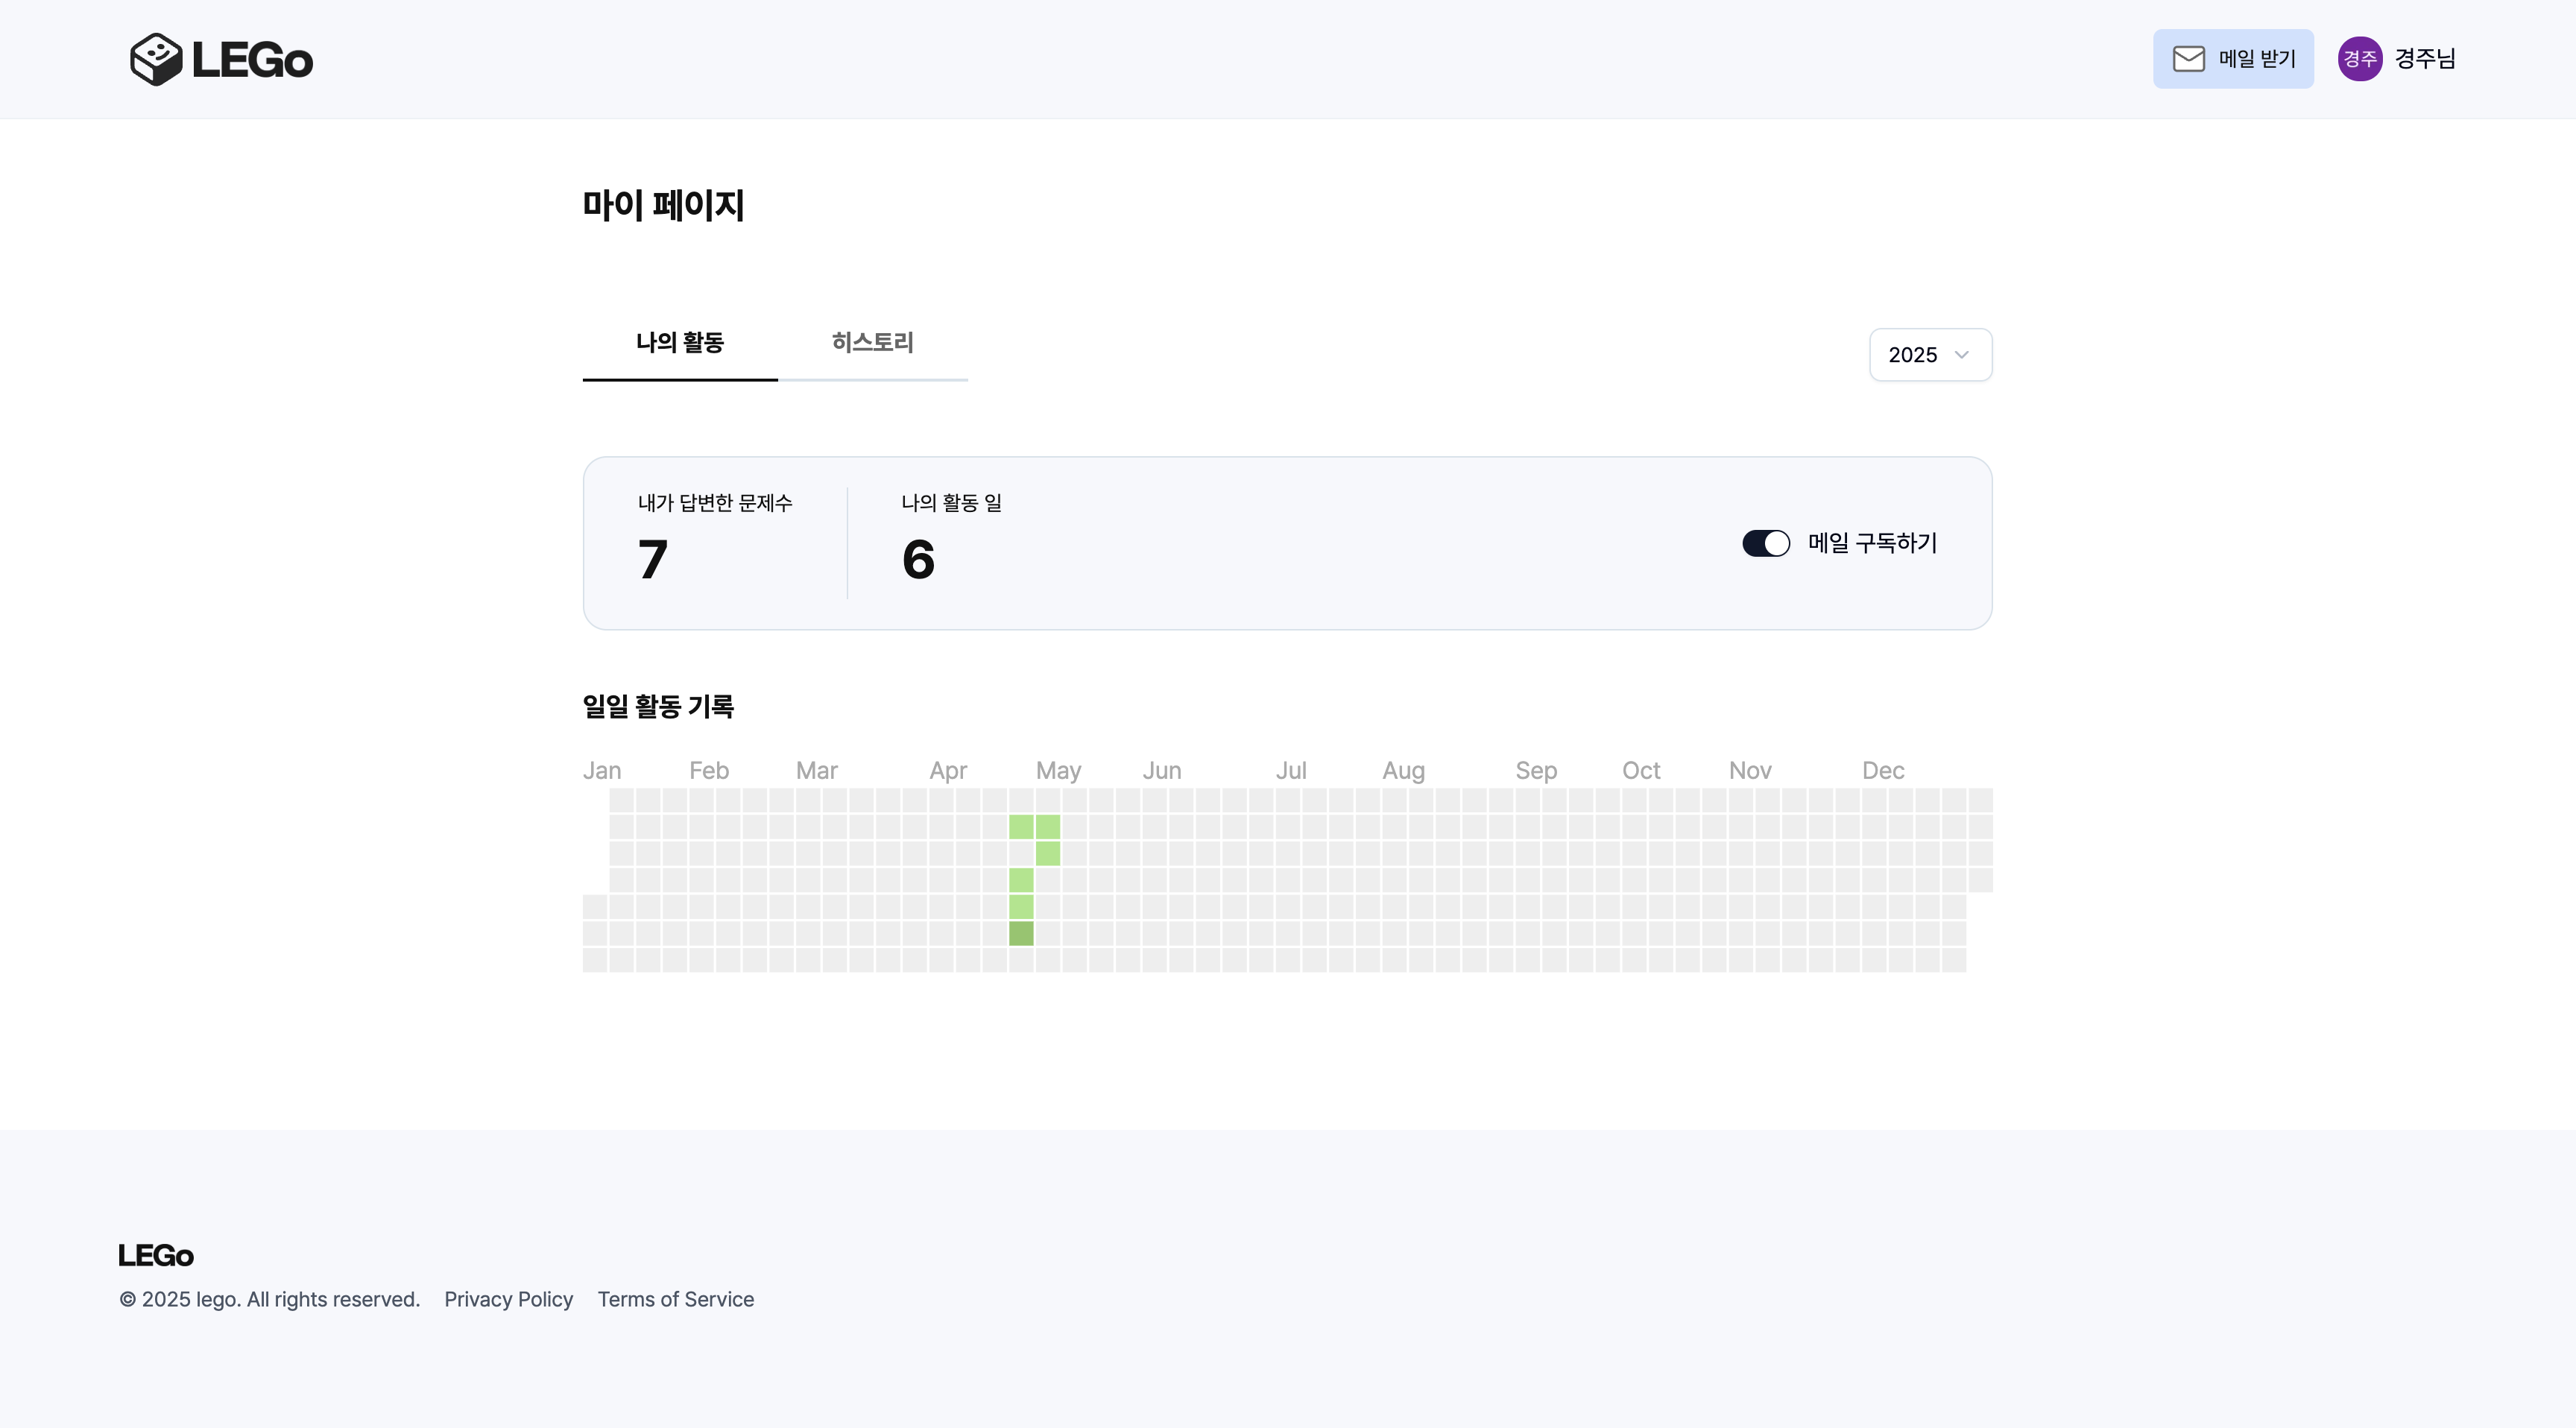The height and width of the screenshot is (1428, 2576).
Task: Toggle the 메일 구독하기 switch
Action: point(1765,543)
